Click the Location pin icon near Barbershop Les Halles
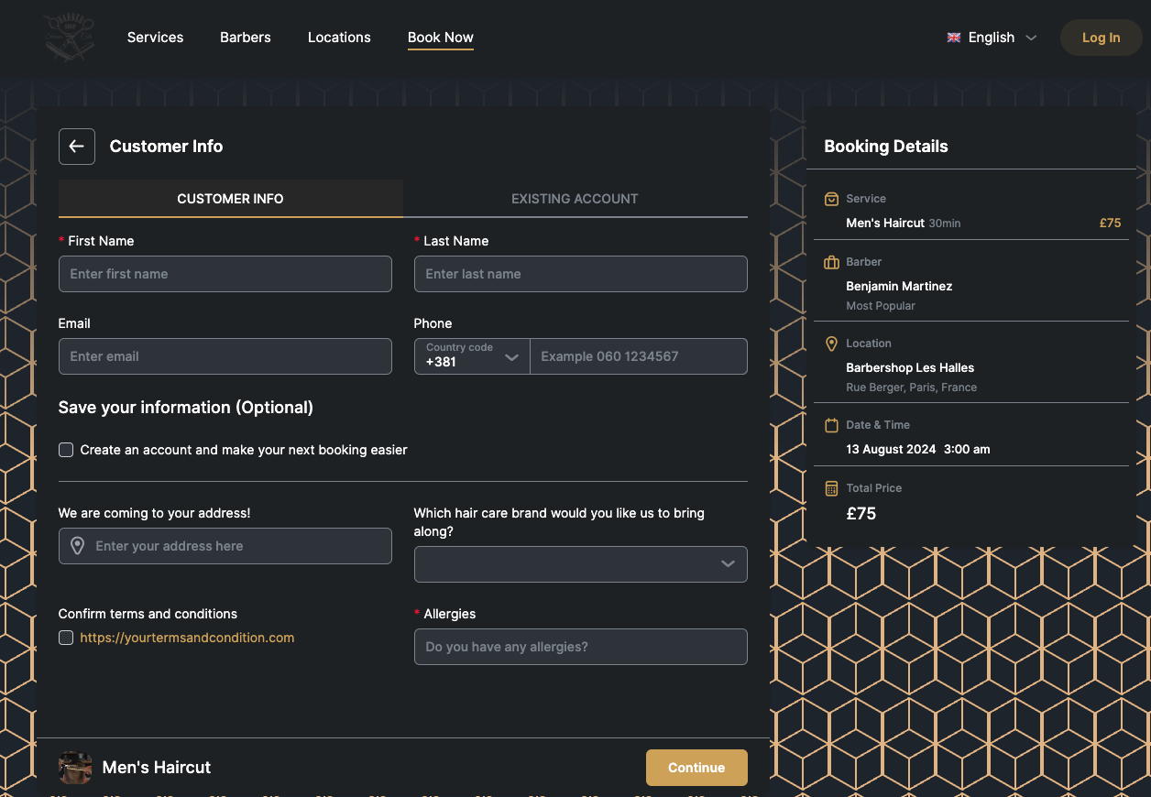1151x797 pixels. 831,344
